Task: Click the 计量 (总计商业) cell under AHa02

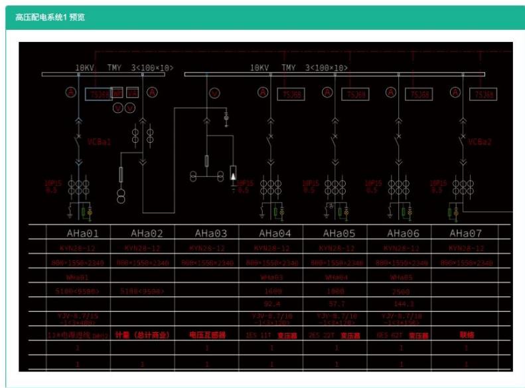Action: (x=142, y=336)
